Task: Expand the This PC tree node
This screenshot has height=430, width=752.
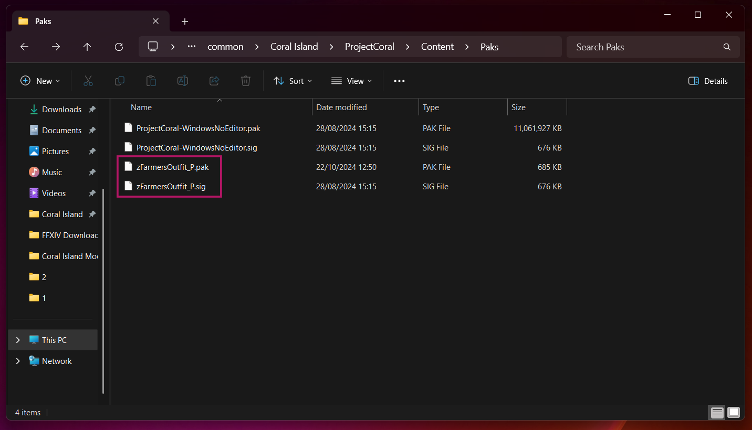Action: pyautogui.click(x=18, y=340)
